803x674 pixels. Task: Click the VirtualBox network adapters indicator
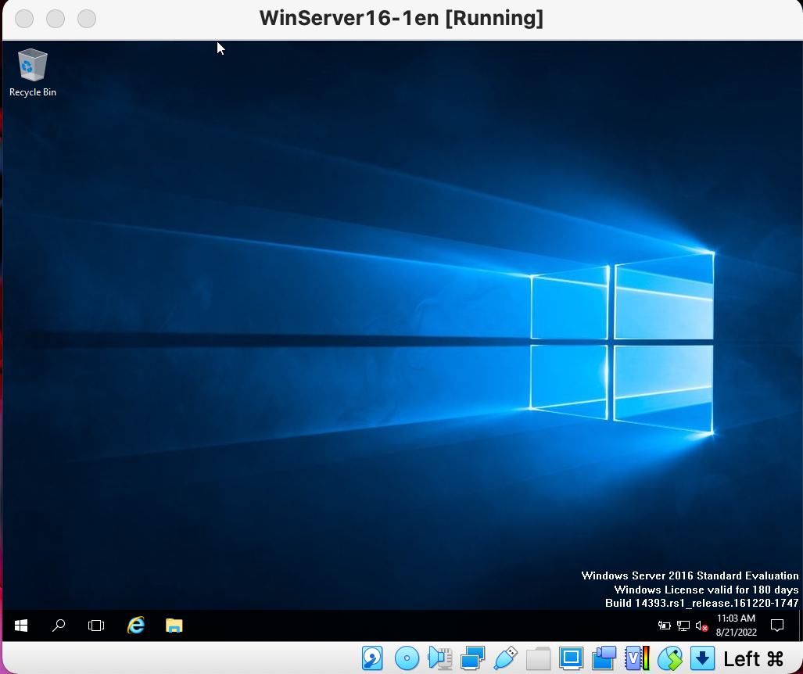[x=472, y=658]
